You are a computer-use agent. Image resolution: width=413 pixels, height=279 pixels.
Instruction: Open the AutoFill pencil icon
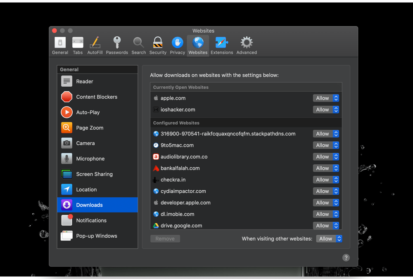click(x=95, y=43)
